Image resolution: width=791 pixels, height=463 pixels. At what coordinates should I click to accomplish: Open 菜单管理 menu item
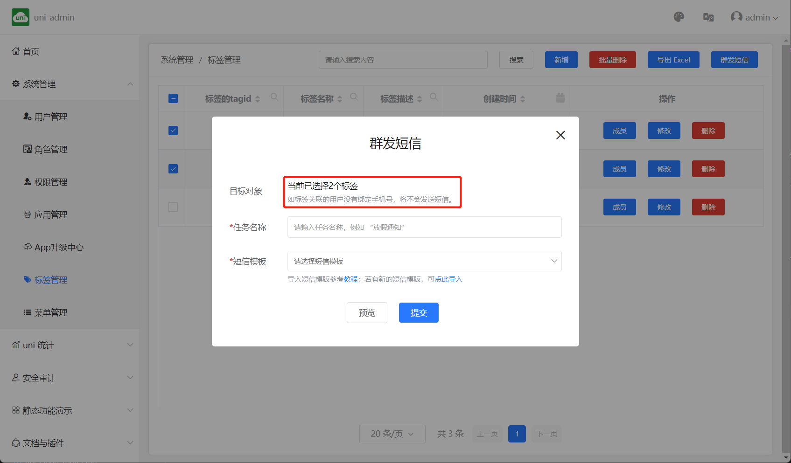pyautogui.click(x=70, y=312)
